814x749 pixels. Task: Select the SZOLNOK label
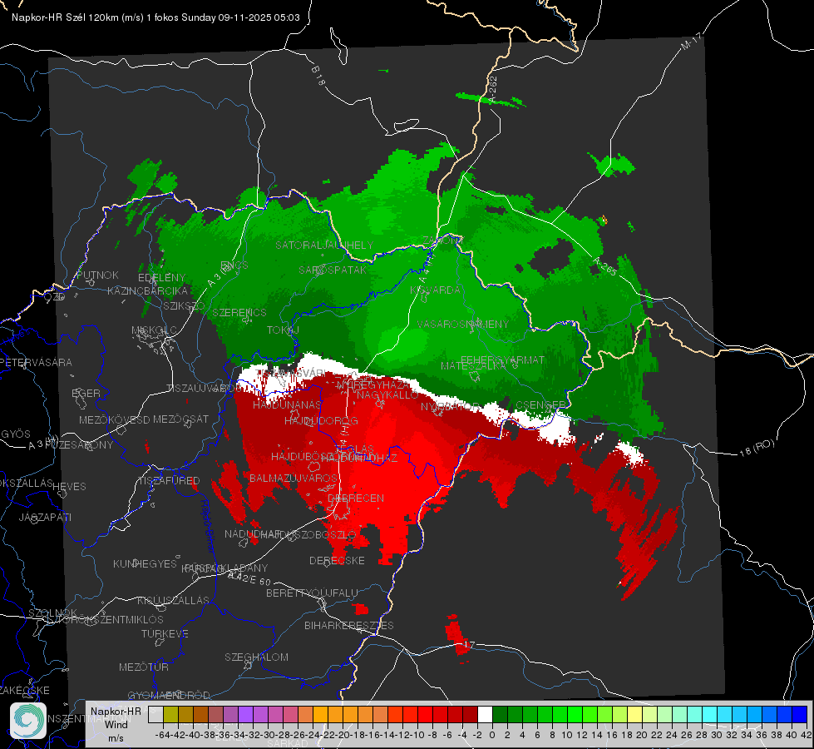[x=53, y=613]
